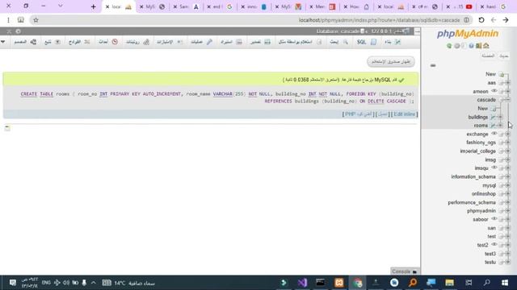Open the Structure tab next to SQL

pyautogui.click(x=393, y=42)
